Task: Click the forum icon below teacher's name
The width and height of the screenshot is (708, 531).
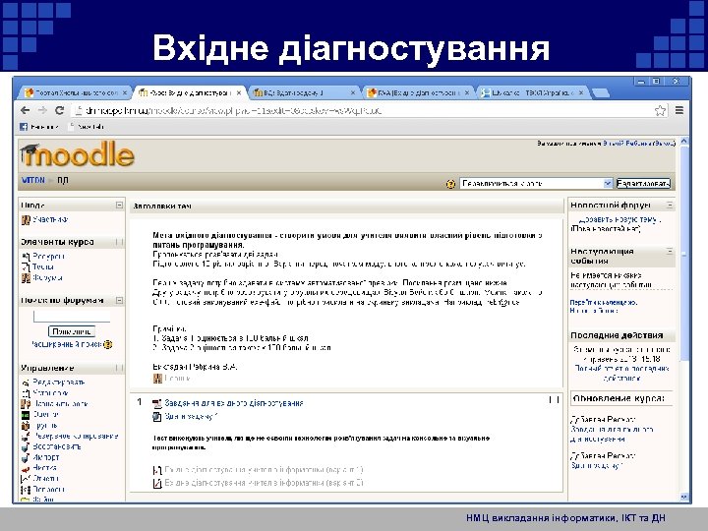Action: coord(157,379)
